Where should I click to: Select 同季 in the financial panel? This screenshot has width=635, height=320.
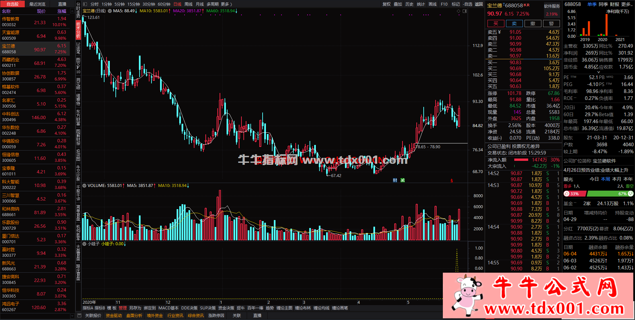[603, 4]
